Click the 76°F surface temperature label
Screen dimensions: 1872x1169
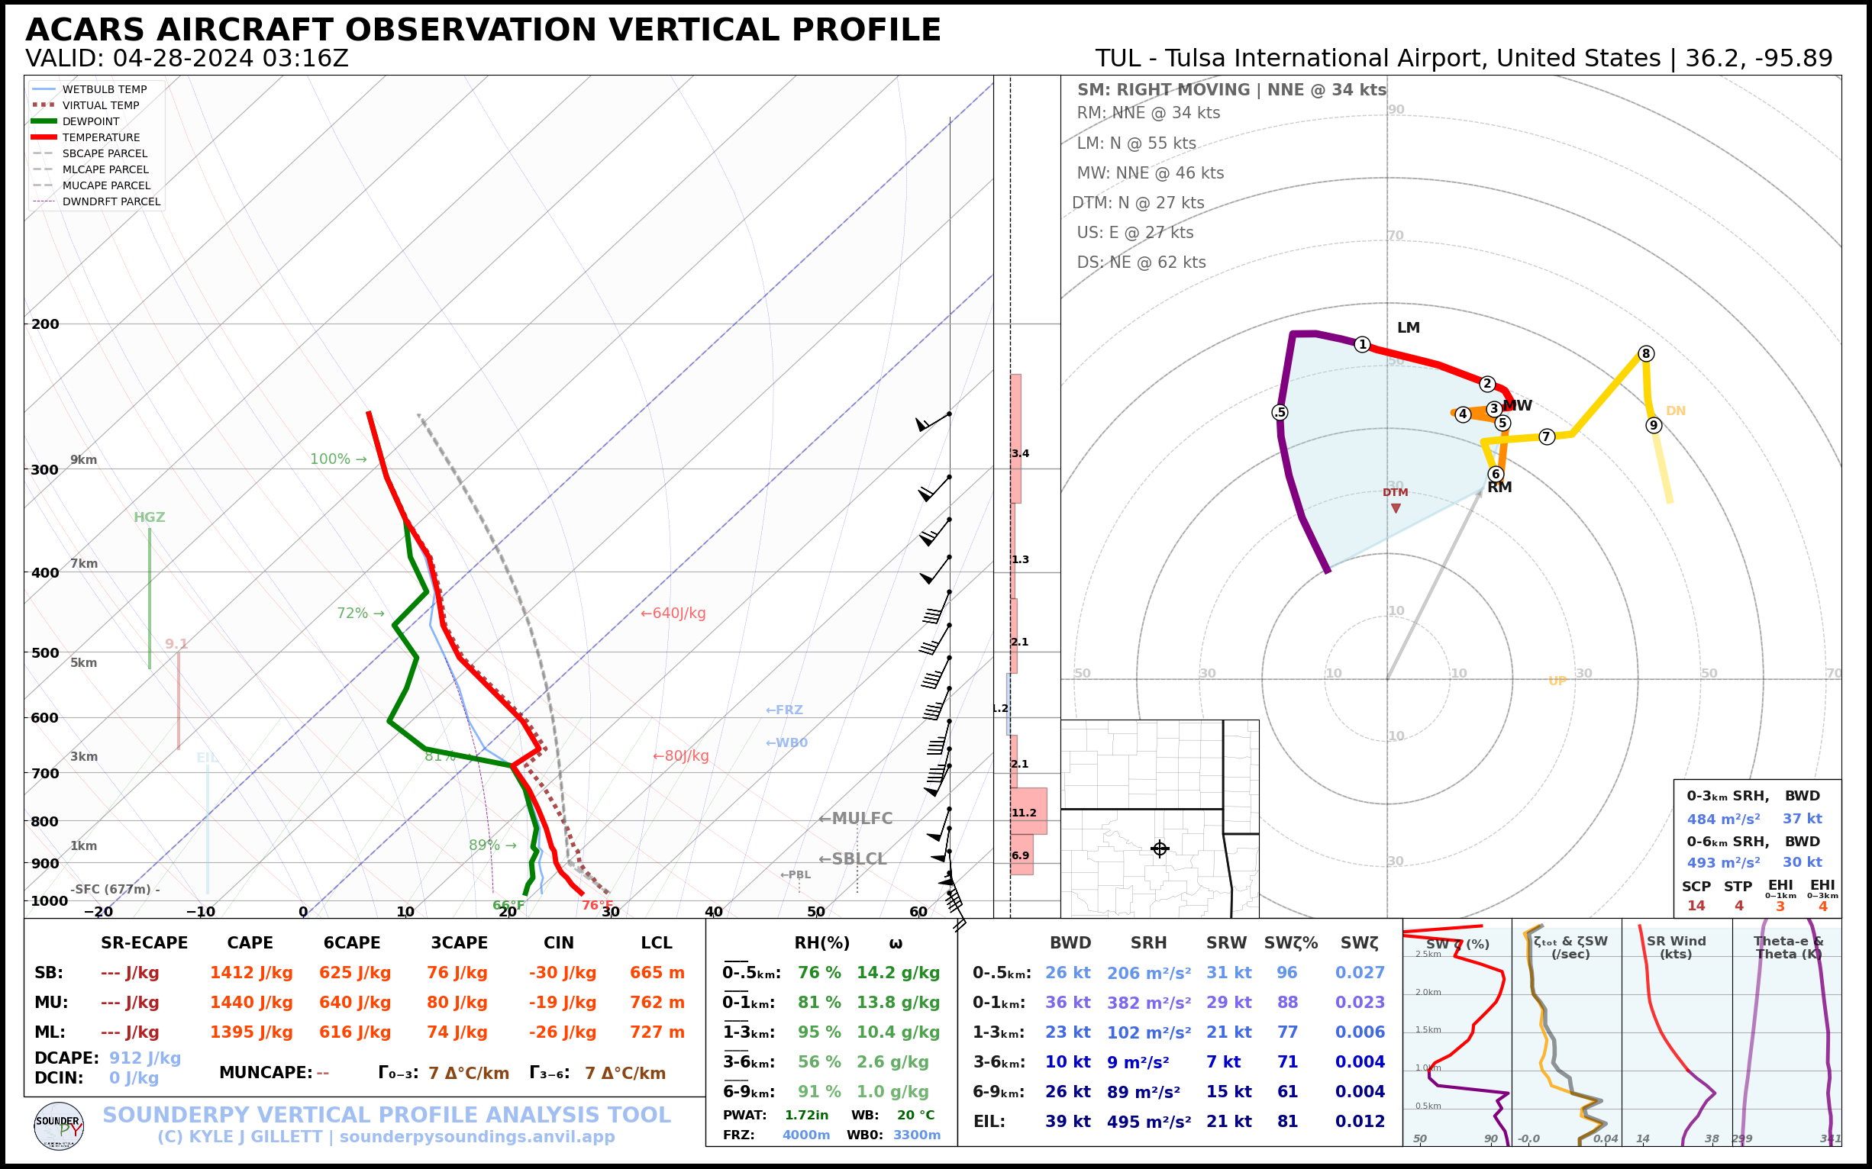(597, 905)
